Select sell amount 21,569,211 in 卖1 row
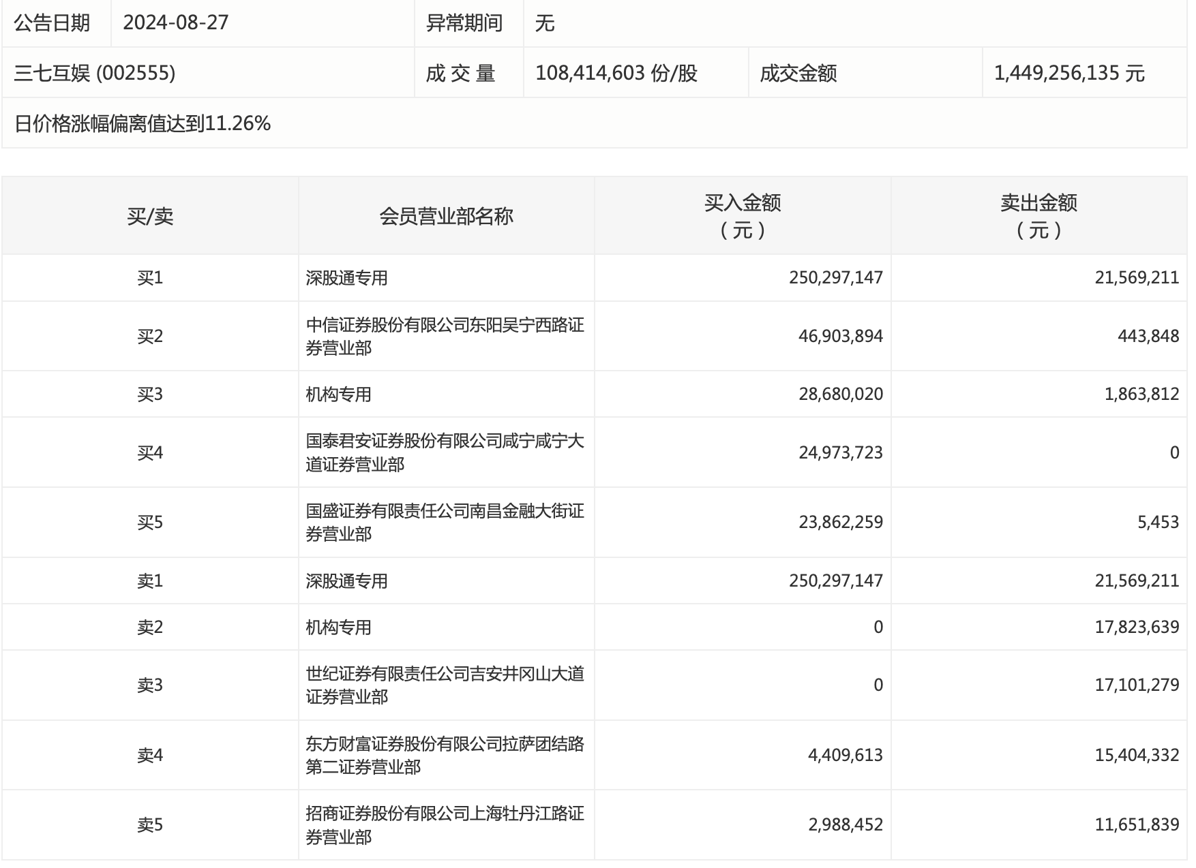 point(1137,581)
